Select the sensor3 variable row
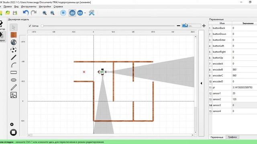This screenshot has width=257, height=144. coord(233,105)
